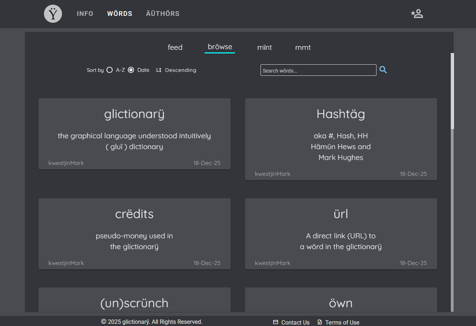Select the A-Z sort radio button
The height and width of the screenshot is (326, 476).
[110, 70]
